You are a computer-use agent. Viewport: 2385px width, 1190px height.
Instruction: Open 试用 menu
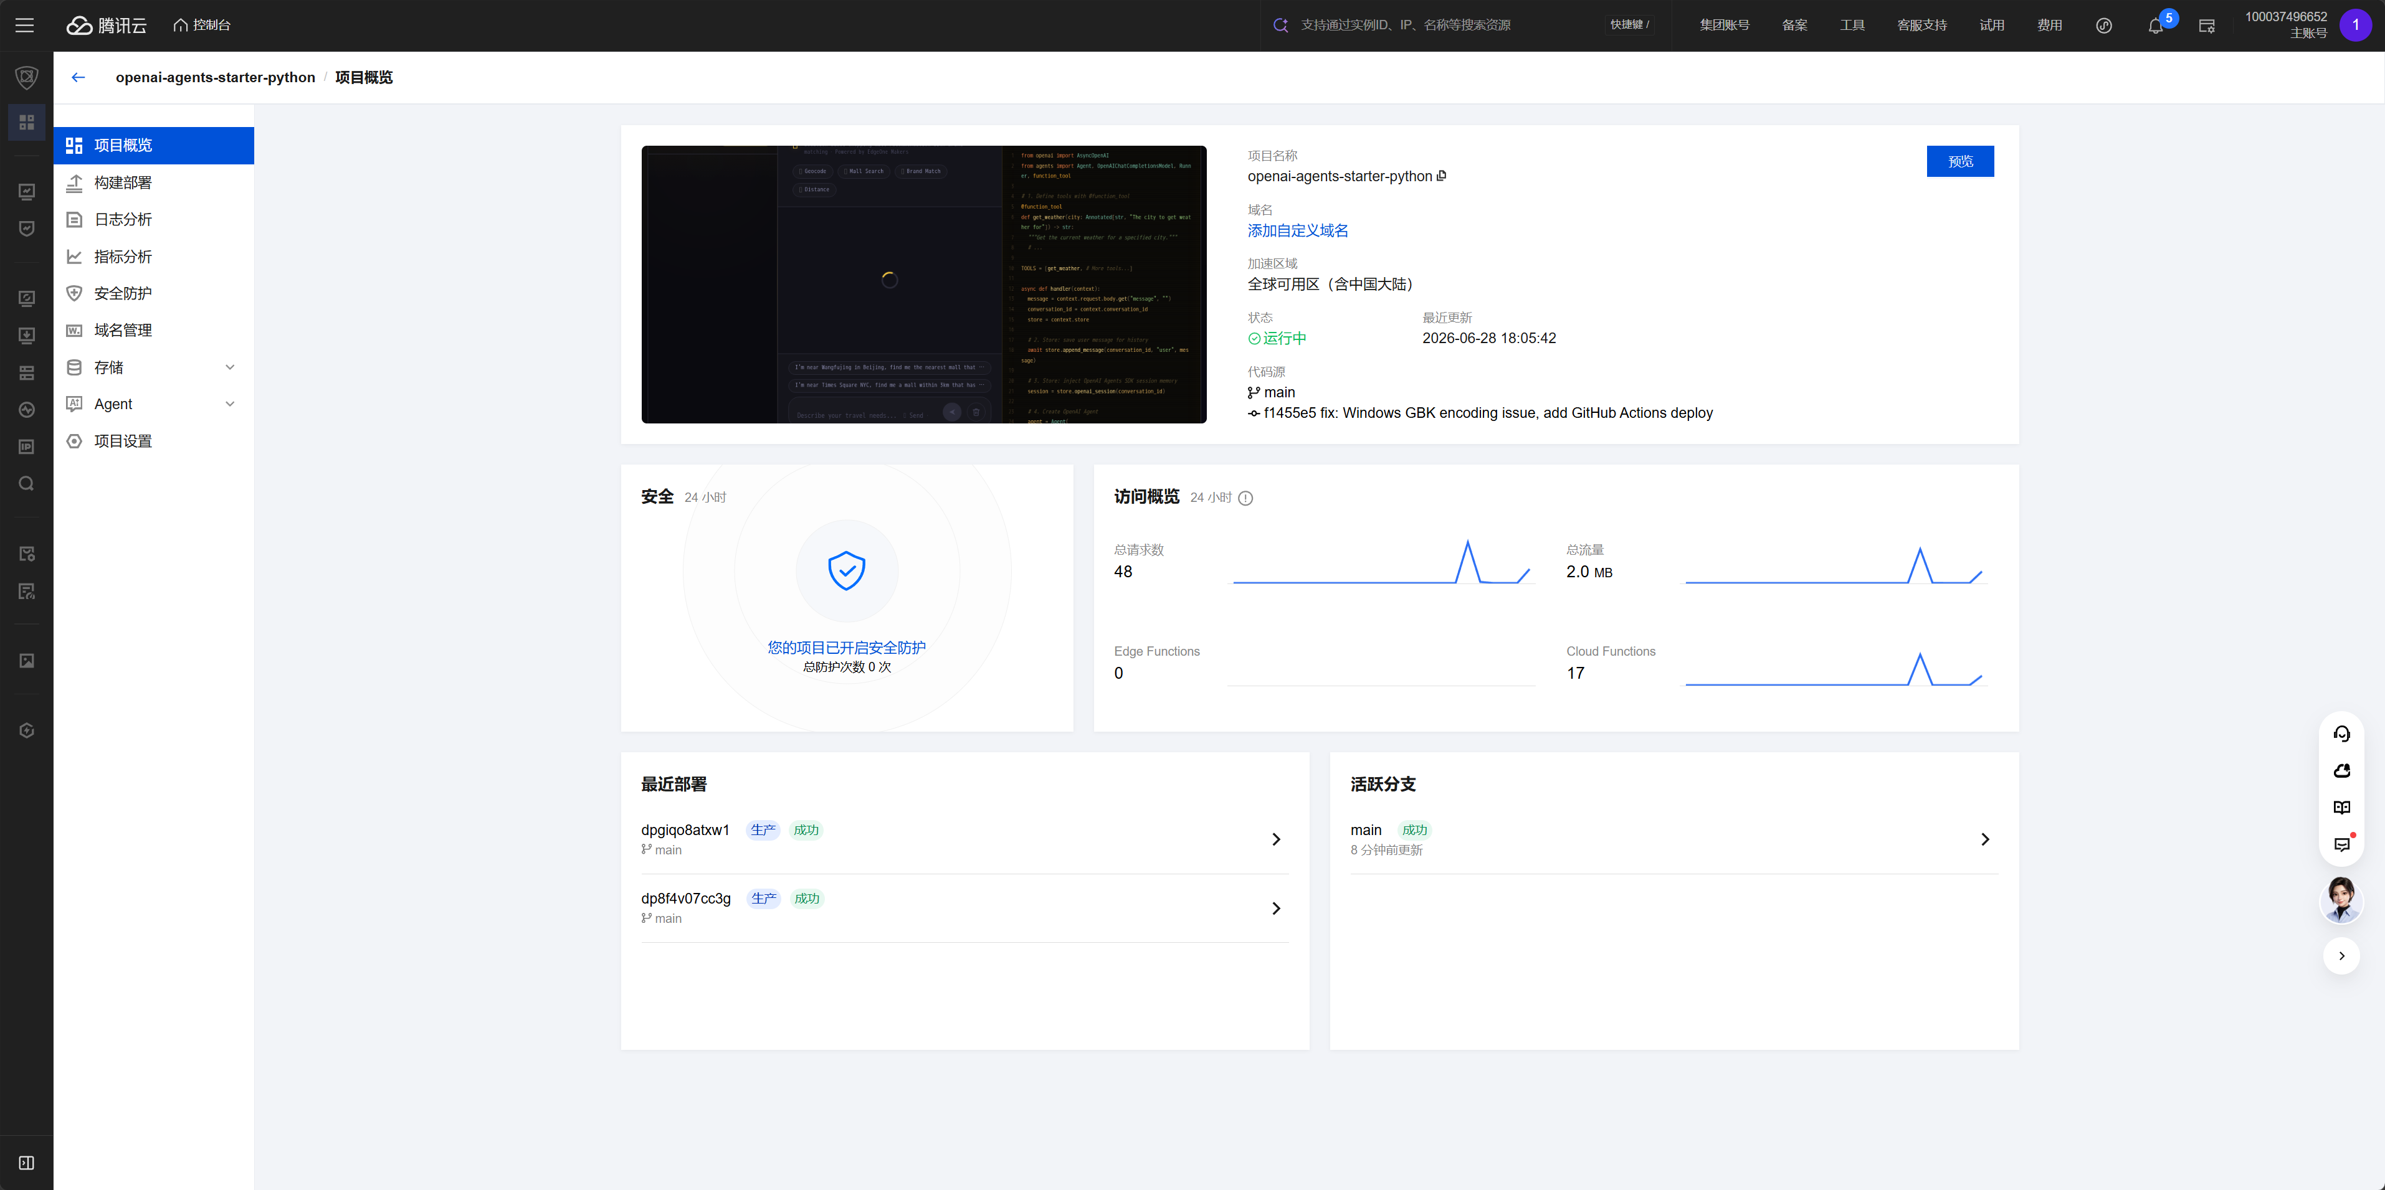[1991, 25]
